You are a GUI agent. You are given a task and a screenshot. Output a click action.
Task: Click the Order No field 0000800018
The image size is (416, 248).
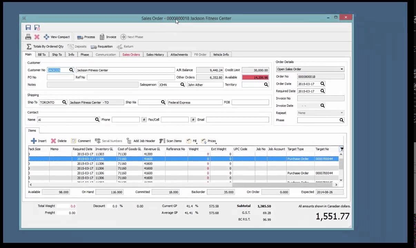321,77
